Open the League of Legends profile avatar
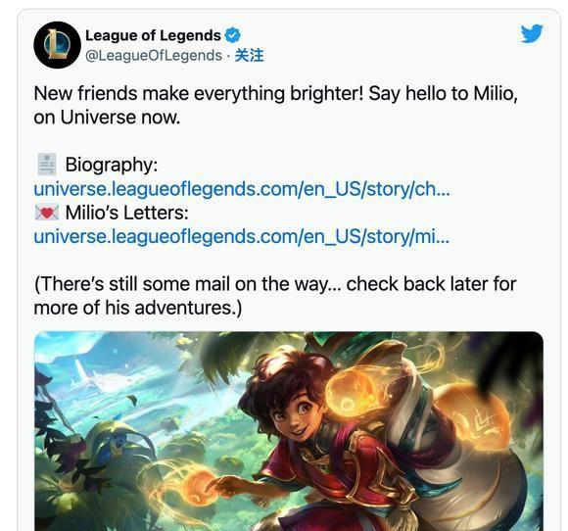 (57, 45)
